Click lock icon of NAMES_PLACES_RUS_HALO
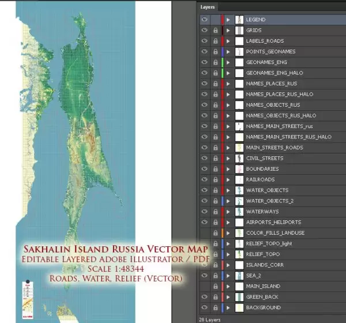 tap(215, 94)
